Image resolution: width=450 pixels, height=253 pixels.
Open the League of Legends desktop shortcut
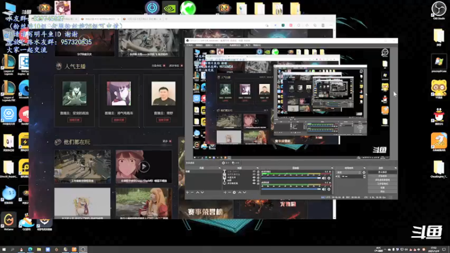pyautogui.click(x=8, y=65)
